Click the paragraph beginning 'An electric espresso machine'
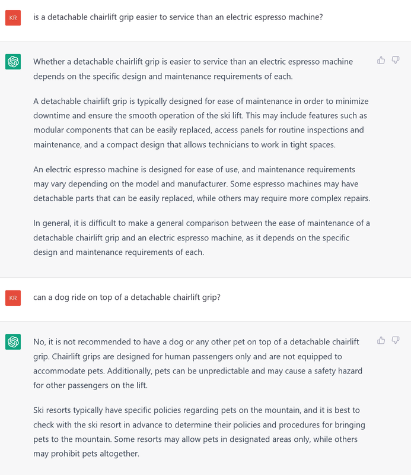The image size is (411, 475). click(200, 184)
